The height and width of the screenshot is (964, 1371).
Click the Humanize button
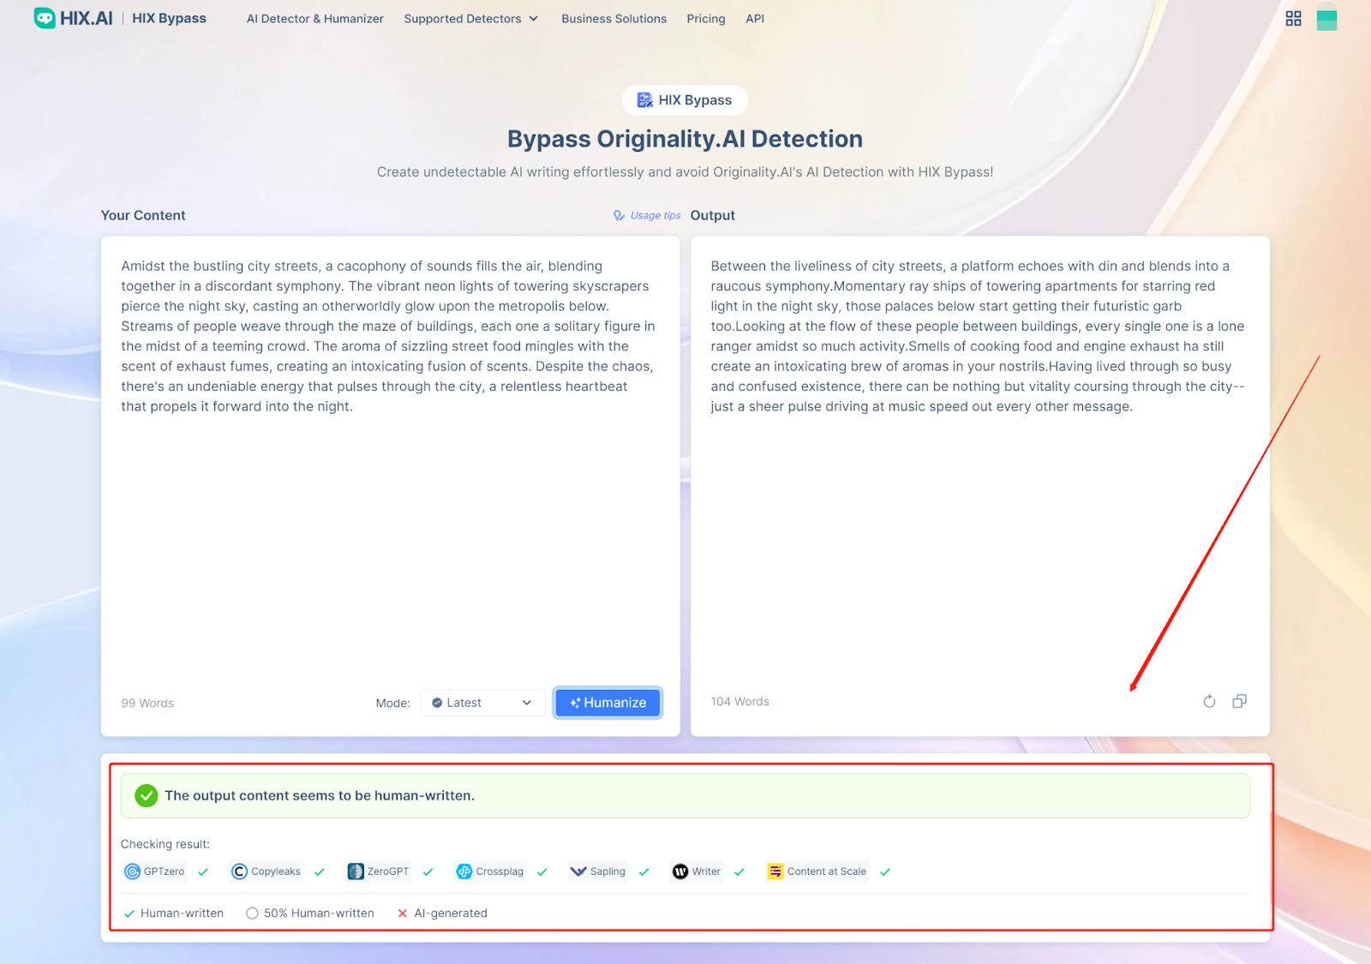pos(608,703)
